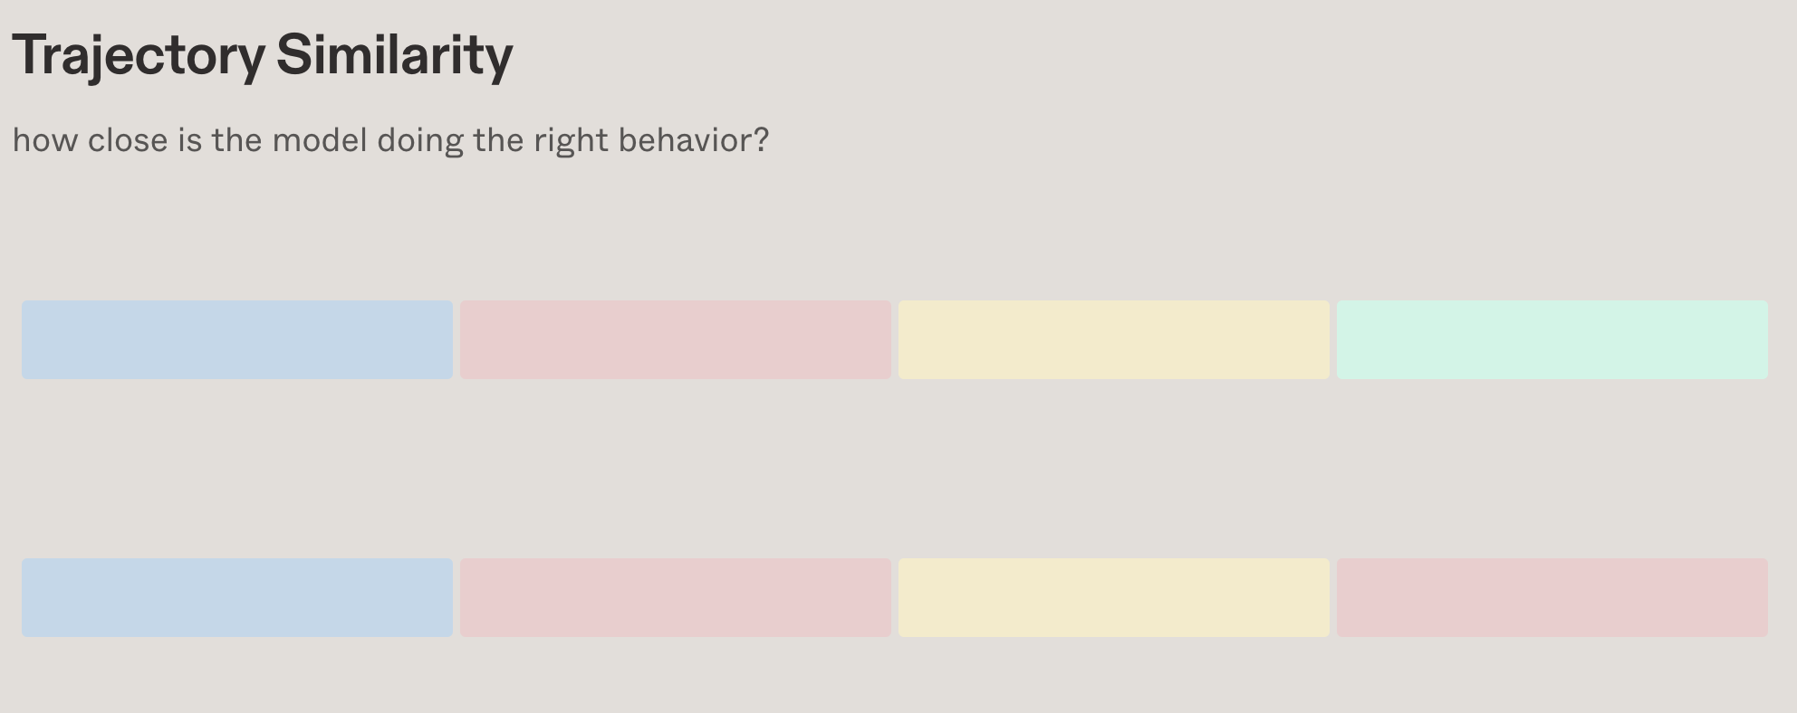Click the question mark ending the subtitle
This screenshot has height=713, width=1797.
coord(762,140)
